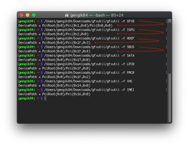Close the Terminal window with red button
The image size is (189, 146).
21,15
